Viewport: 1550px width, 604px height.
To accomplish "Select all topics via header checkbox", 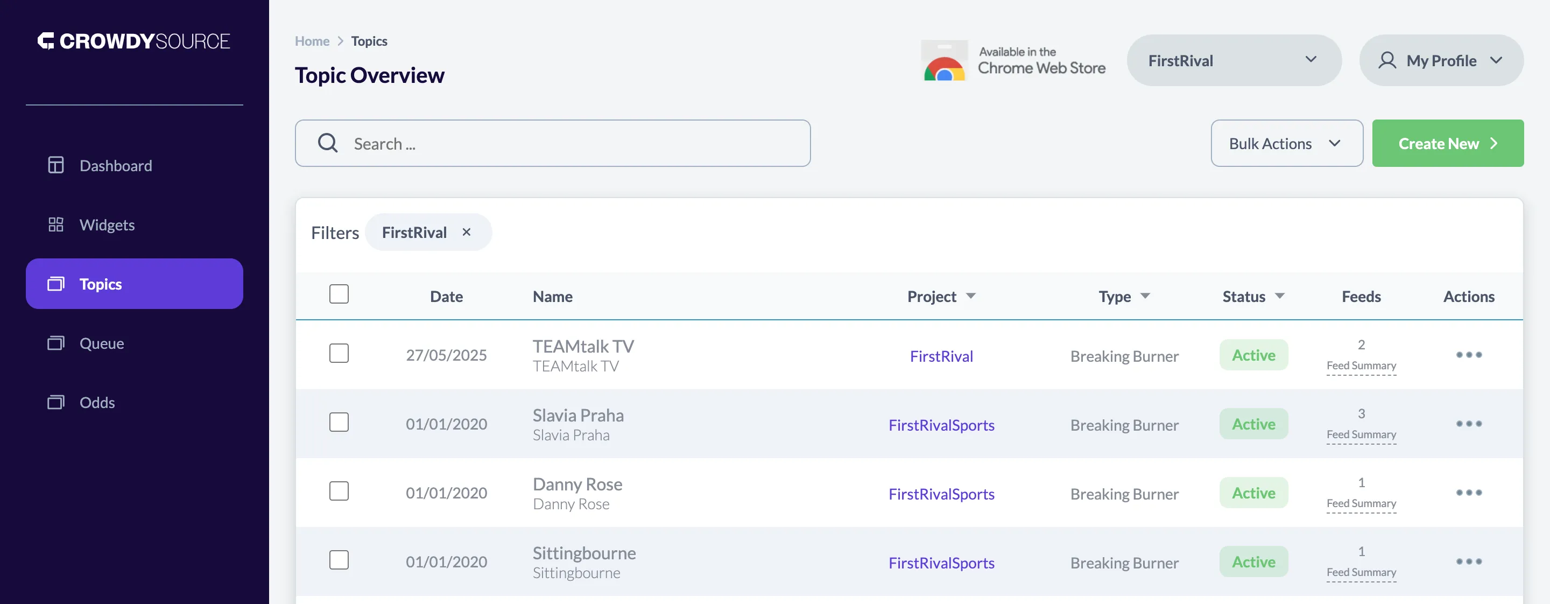I will 340,294.
